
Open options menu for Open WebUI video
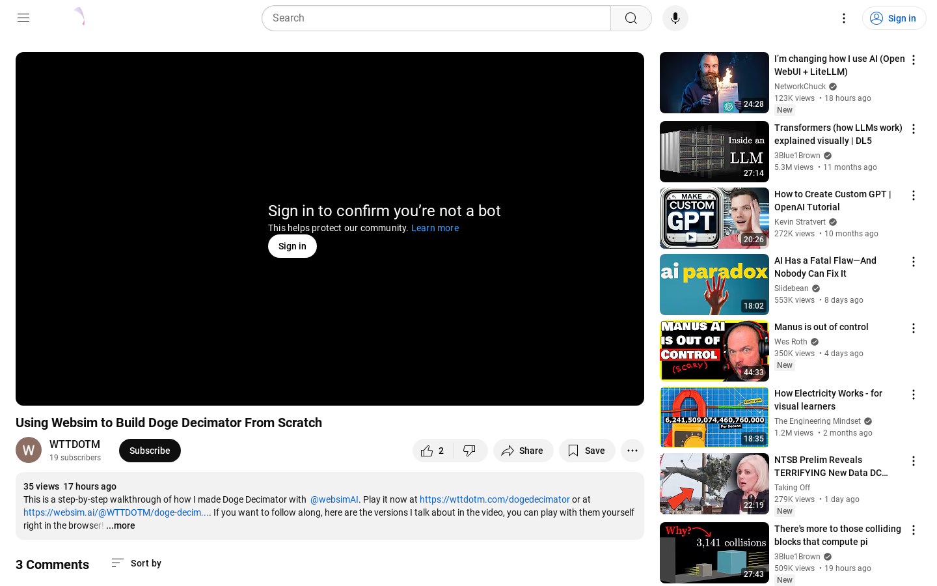914,60
